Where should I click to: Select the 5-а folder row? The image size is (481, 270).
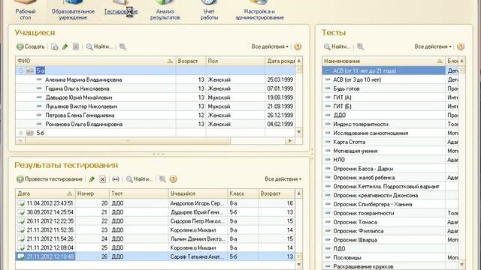click(x=156, y=70)
